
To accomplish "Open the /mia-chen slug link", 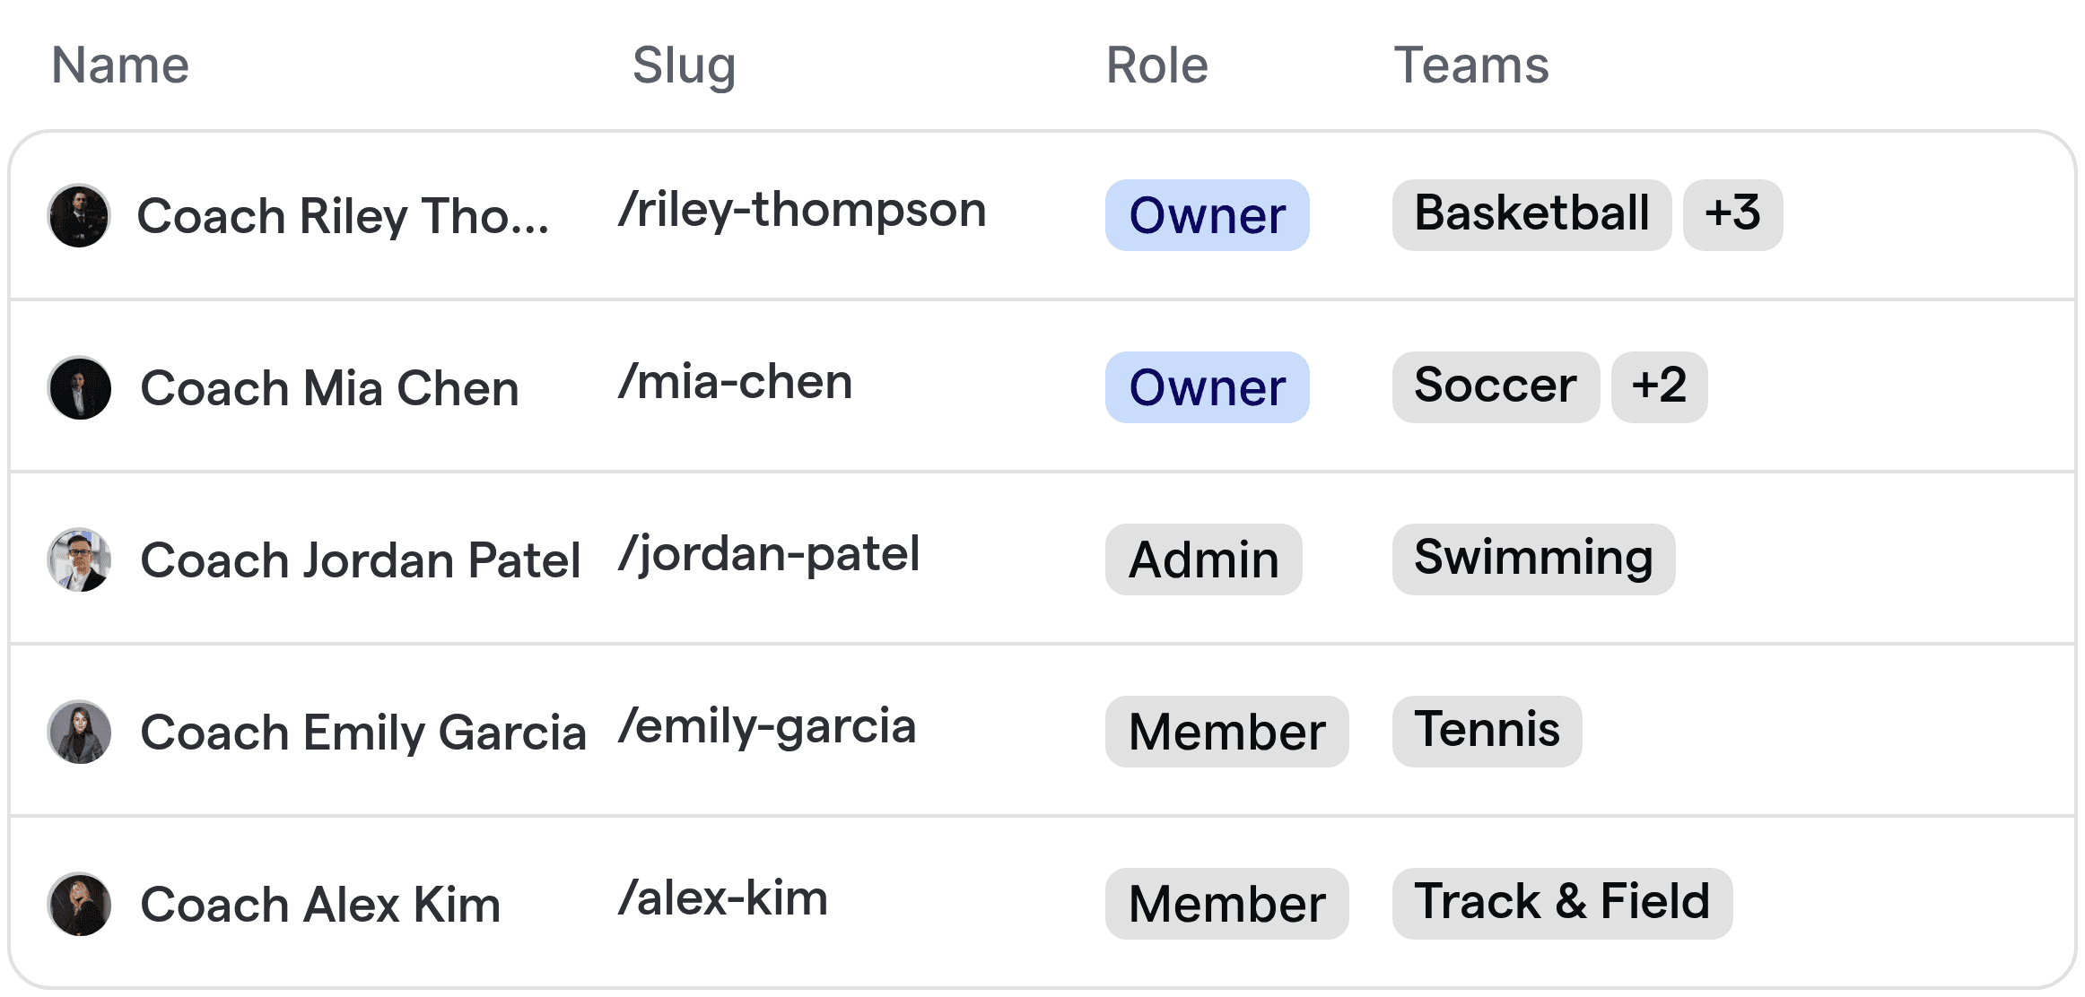I will (x=736, y=381).
